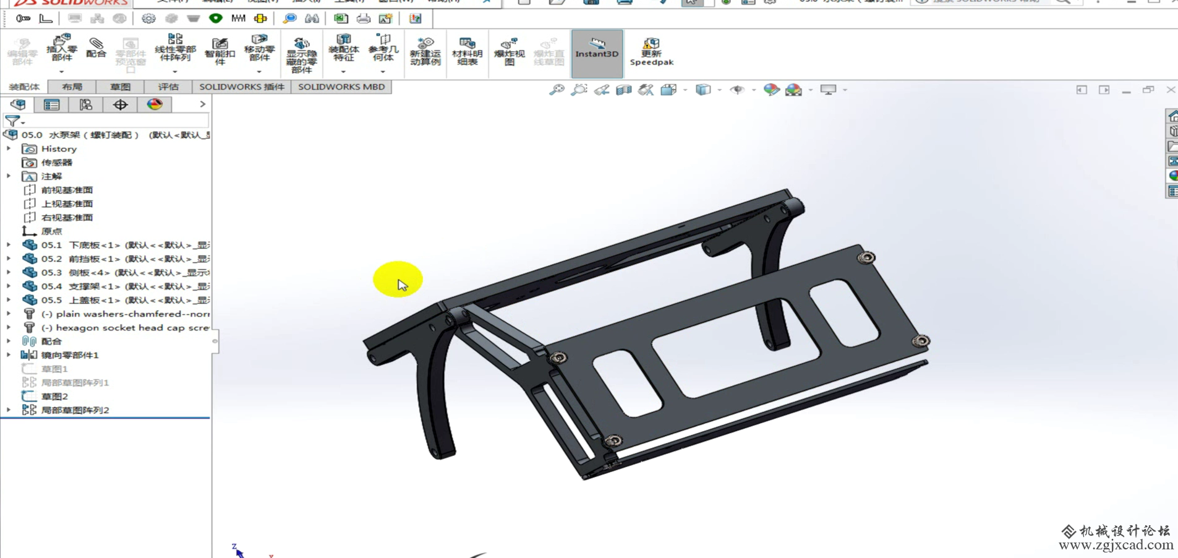
Task: Click the 插入零部件 (Insert Components) icon
Action: point(62,48)
